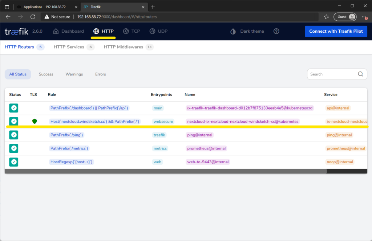Click noop@internal service tag
Viewport: 372px width, 241px height.
pyautogui.click(x=340, y=162)
